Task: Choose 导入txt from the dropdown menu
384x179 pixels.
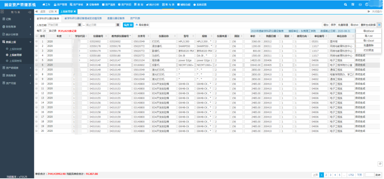Action: [x=368, y=36]
